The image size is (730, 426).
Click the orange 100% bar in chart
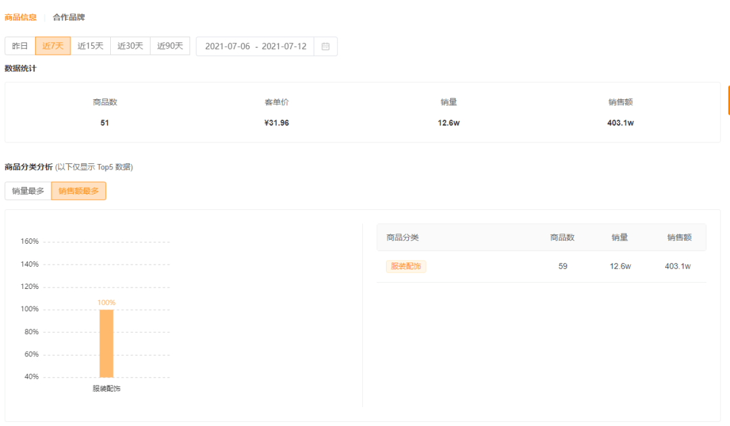pos(106,343)
